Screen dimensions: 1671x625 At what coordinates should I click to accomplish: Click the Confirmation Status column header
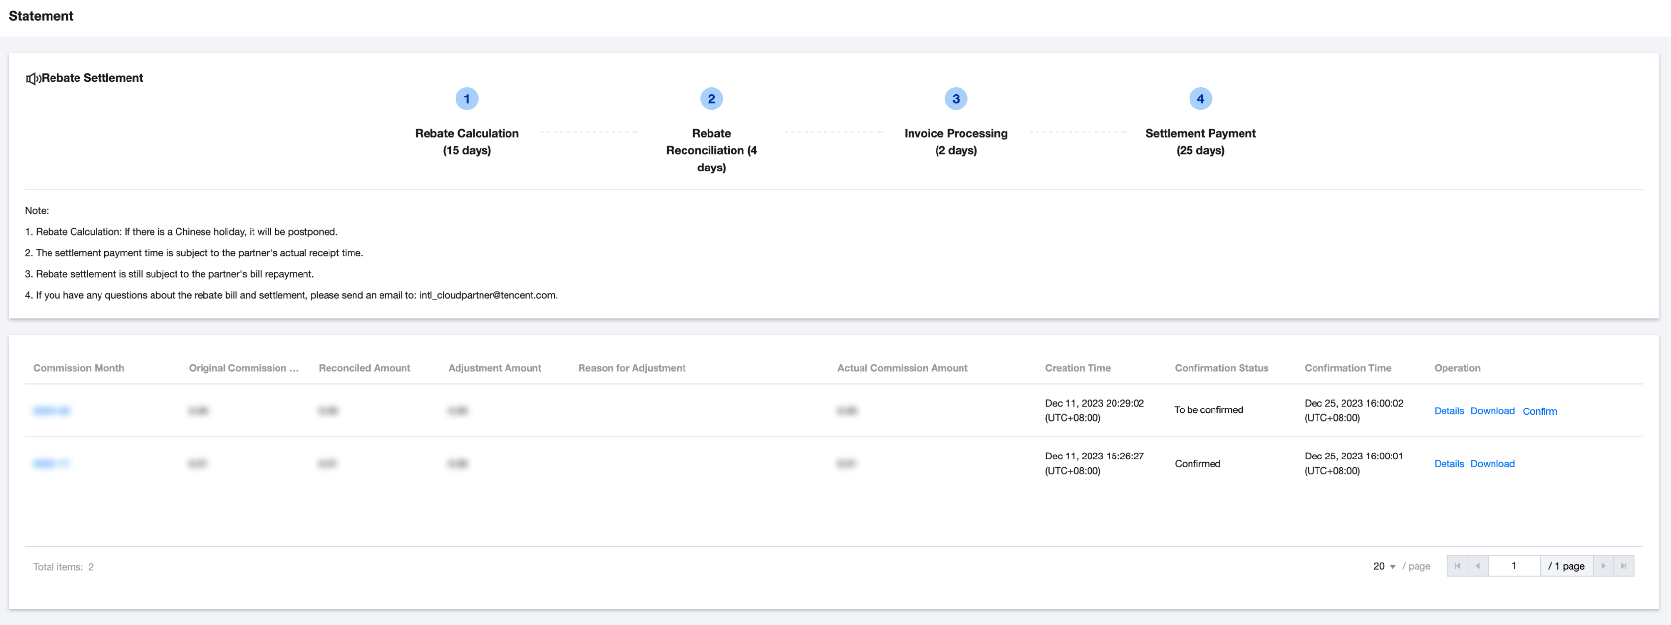(x=1221, y=368)
